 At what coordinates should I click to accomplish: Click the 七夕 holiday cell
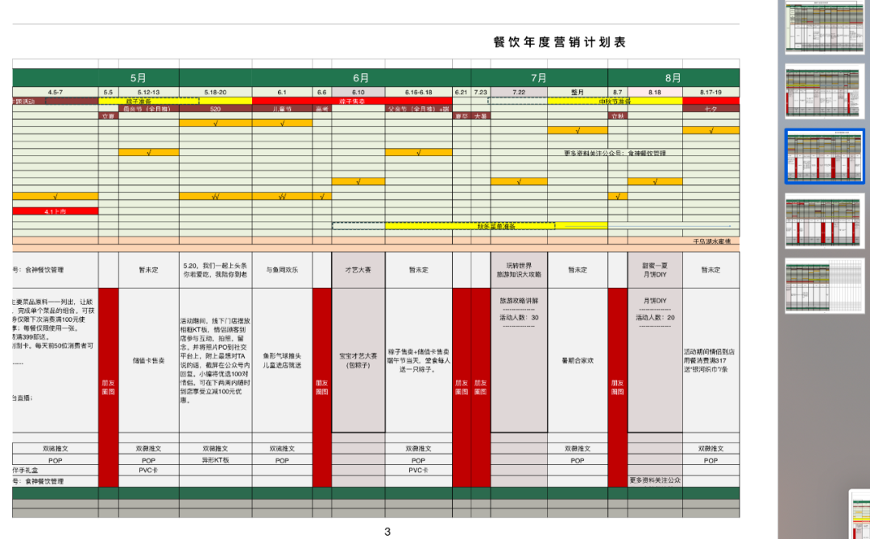click(x=710, y=109)
